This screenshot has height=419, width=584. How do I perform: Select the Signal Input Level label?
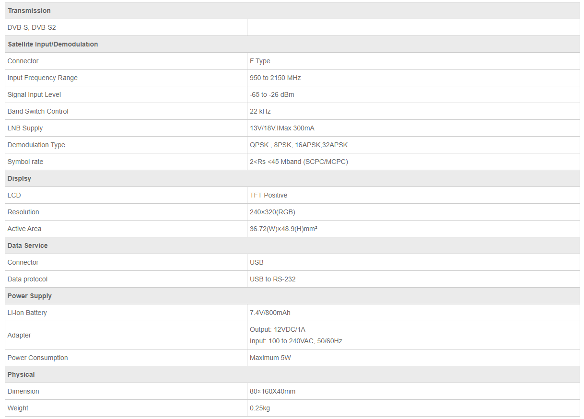tap(34, 94)
